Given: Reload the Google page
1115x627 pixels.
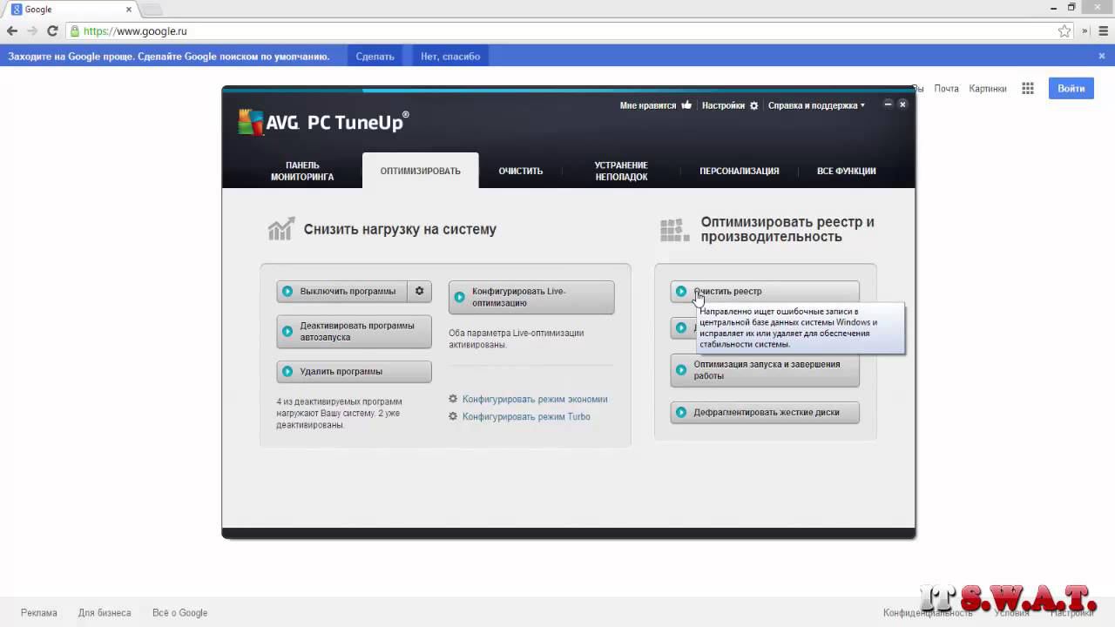Looking at the screenshot, I should click(52, 30).
